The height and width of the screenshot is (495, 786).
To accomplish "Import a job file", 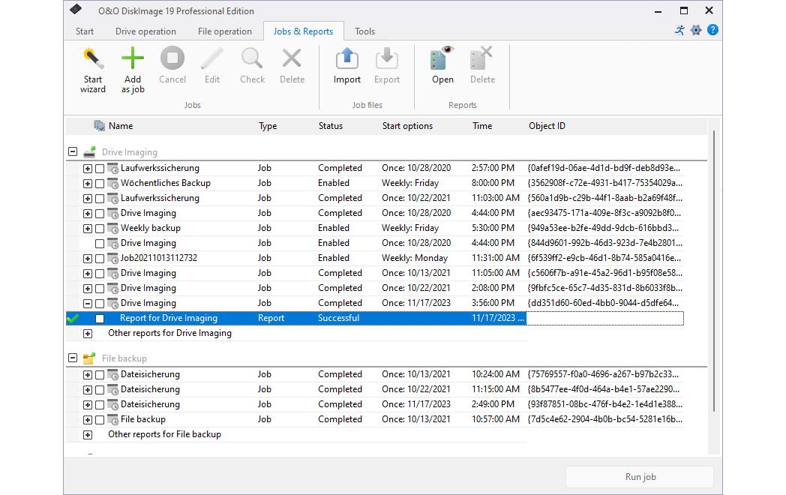I will click(x=347, y=66).
